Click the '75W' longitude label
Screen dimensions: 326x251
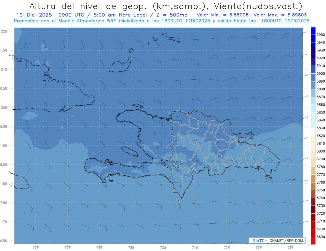pos(68,247)
